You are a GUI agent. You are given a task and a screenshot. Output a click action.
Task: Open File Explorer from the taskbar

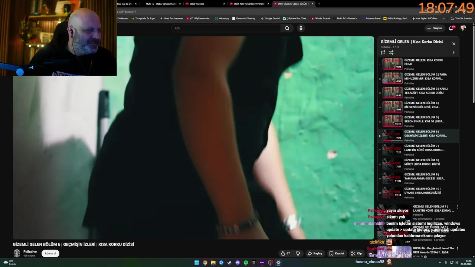(213, 263)
